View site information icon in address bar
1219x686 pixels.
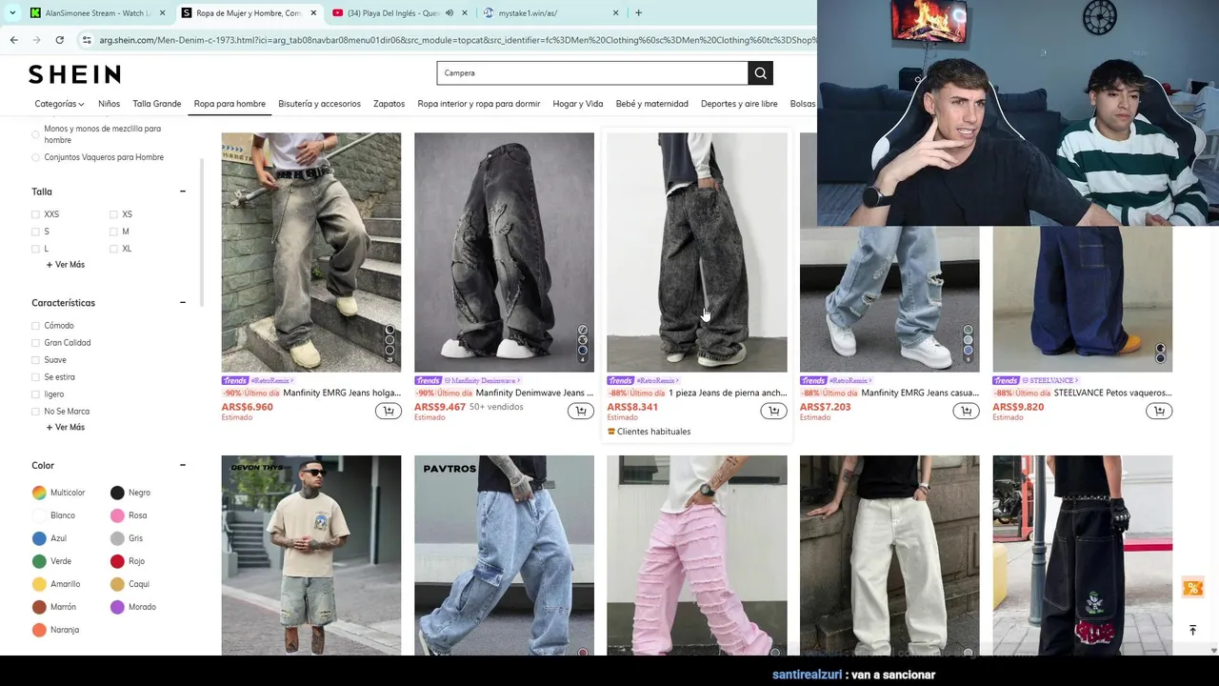click(x=87, y=40)
